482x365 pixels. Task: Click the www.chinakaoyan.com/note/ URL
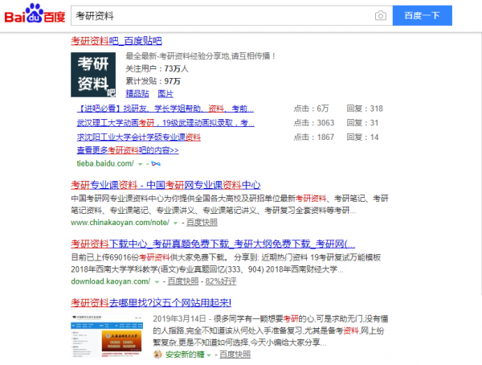tap(120, 222)
